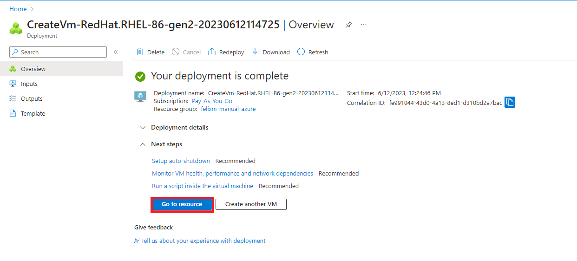Image resolution: width=577 pixels, height=261 pixels.
Task: Pin this deployment blade to dashboard
Action: (x=349, y=25)
